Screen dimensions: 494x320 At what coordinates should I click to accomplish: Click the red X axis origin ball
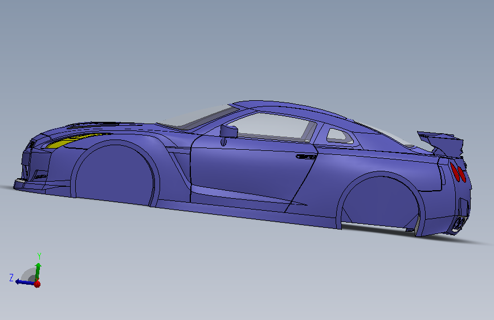point(37,284)
